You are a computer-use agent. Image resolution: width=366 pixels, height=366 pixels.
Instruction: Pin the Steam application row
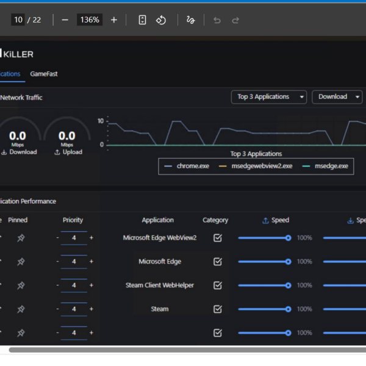(21, 309)
